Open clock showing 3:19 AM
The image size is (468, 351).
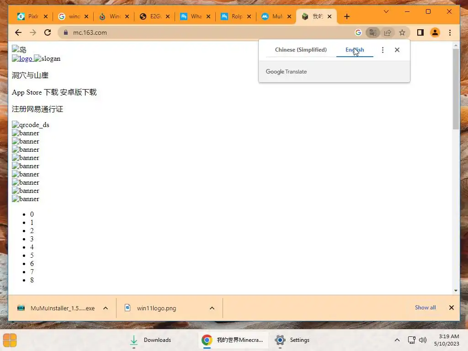coord(447,340)
